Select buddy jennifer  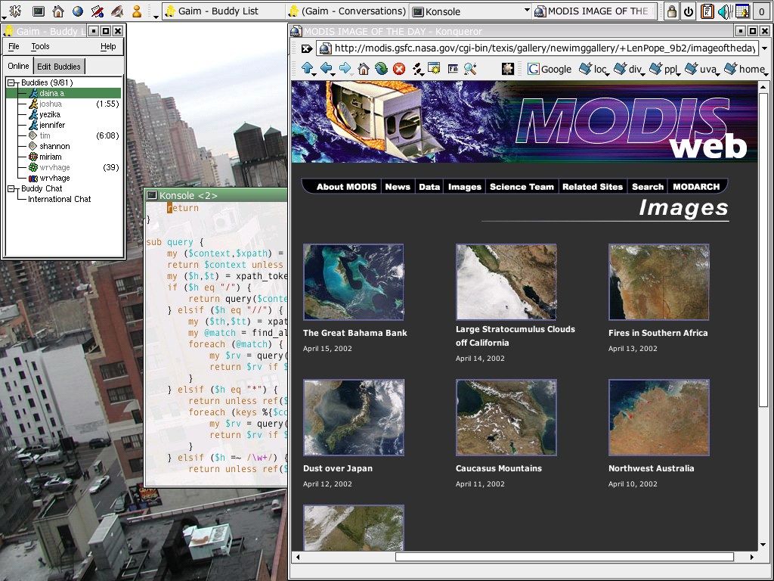[x=63, y=125]
